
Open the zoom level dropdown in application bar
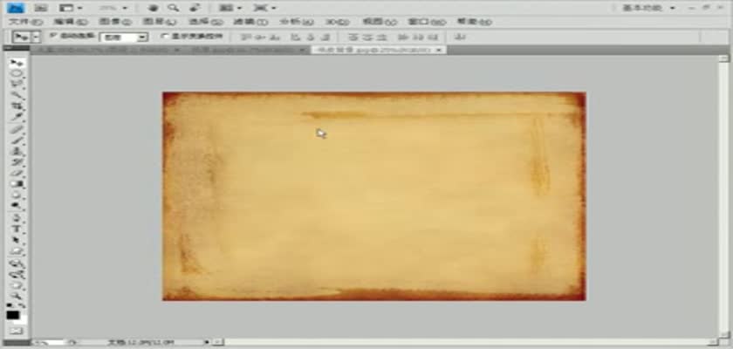pyautogui.click(x=112, y=7)
